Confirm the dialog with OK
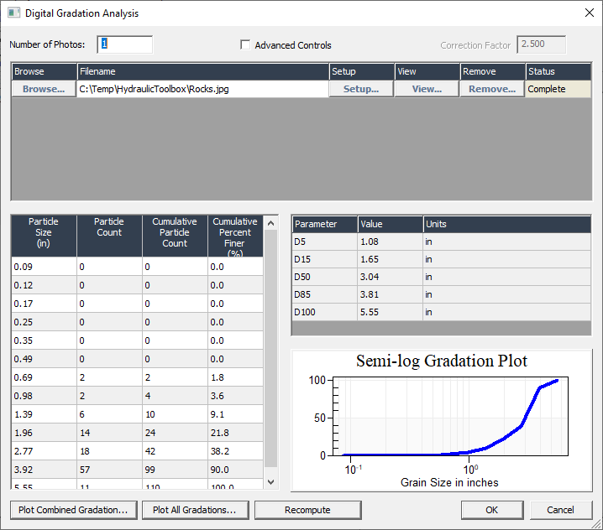Viewport: 603px width, 530px height. (x=492, y=510)
